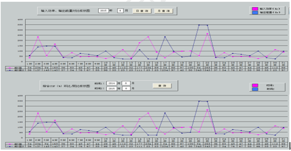
Task: Click the 日查询 (daily query) button
Action: click(x=143, y=11)
